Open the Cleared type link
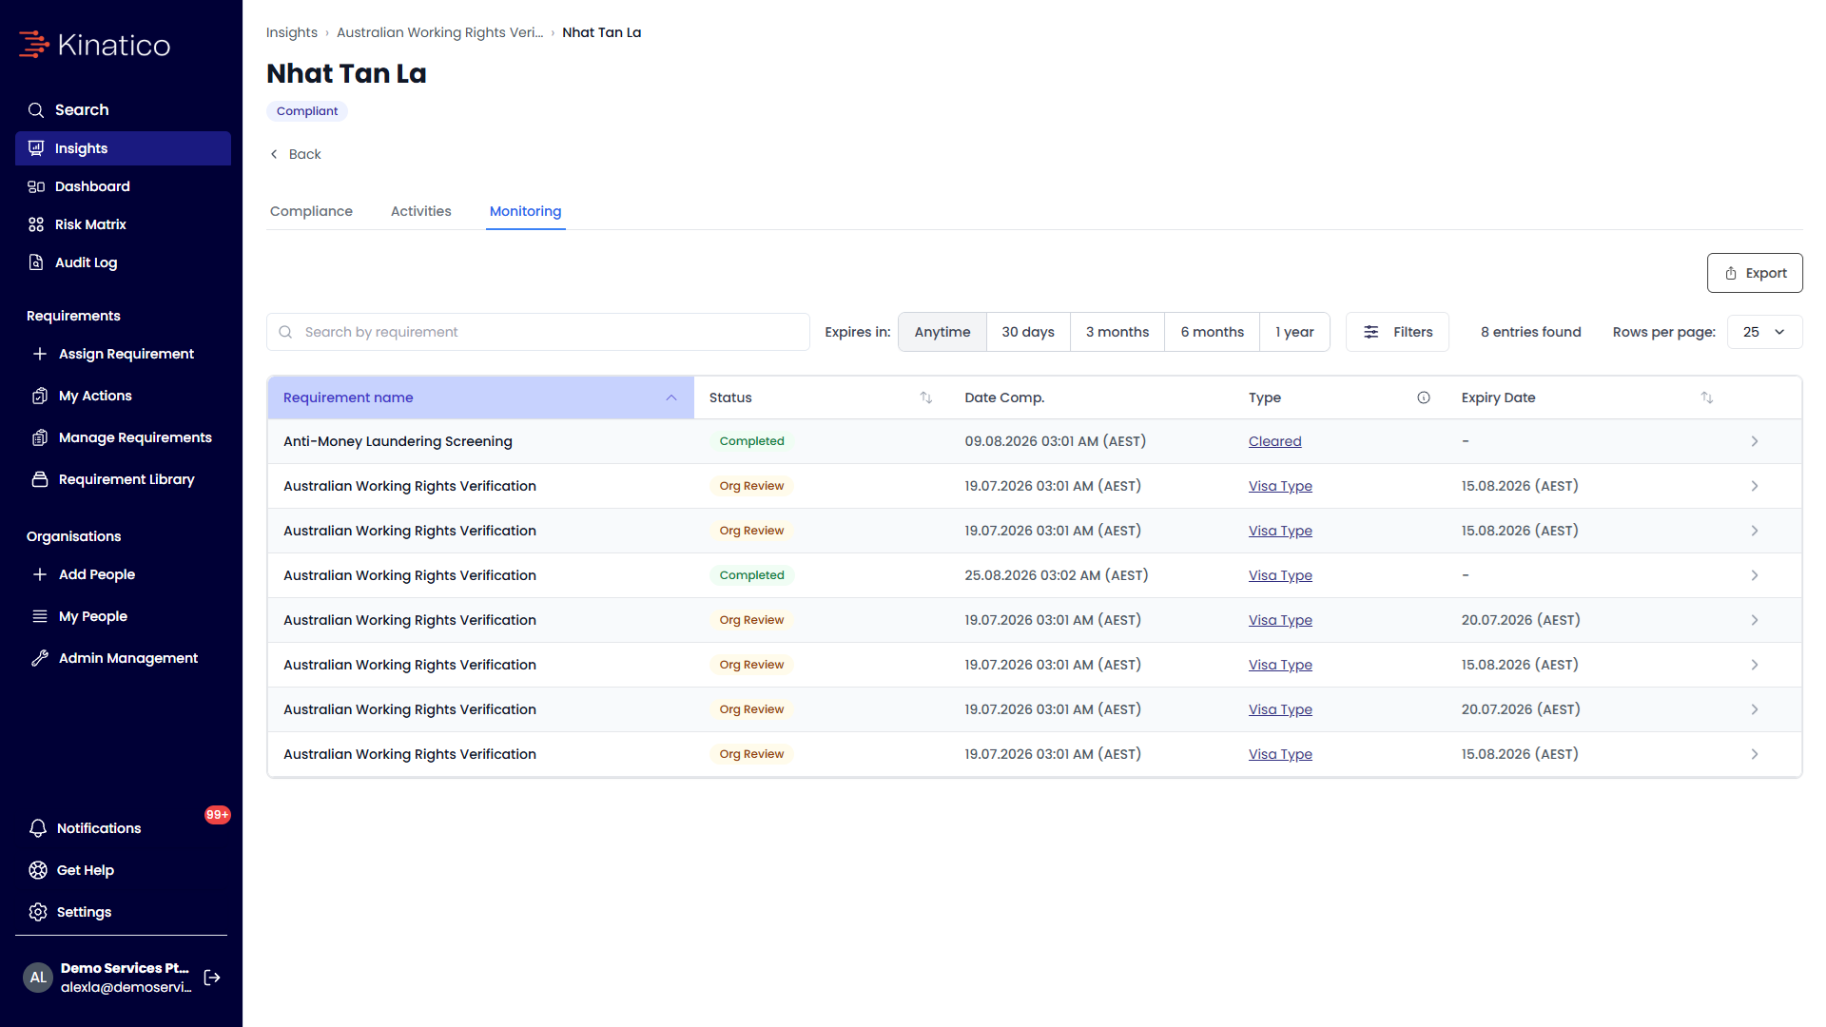This screenshot has width=1826, height=1027. tap(1274, 441)
